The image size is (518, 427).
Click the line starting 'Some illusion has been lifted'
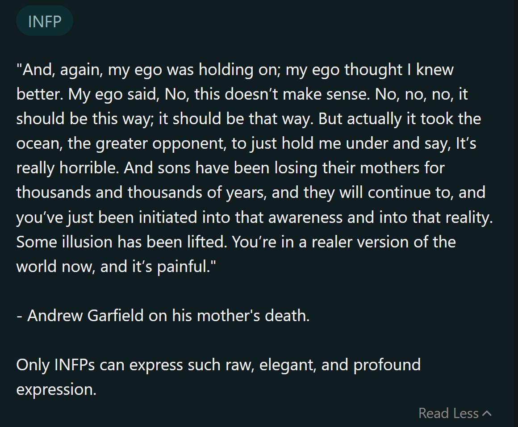[x=236, y=242]
